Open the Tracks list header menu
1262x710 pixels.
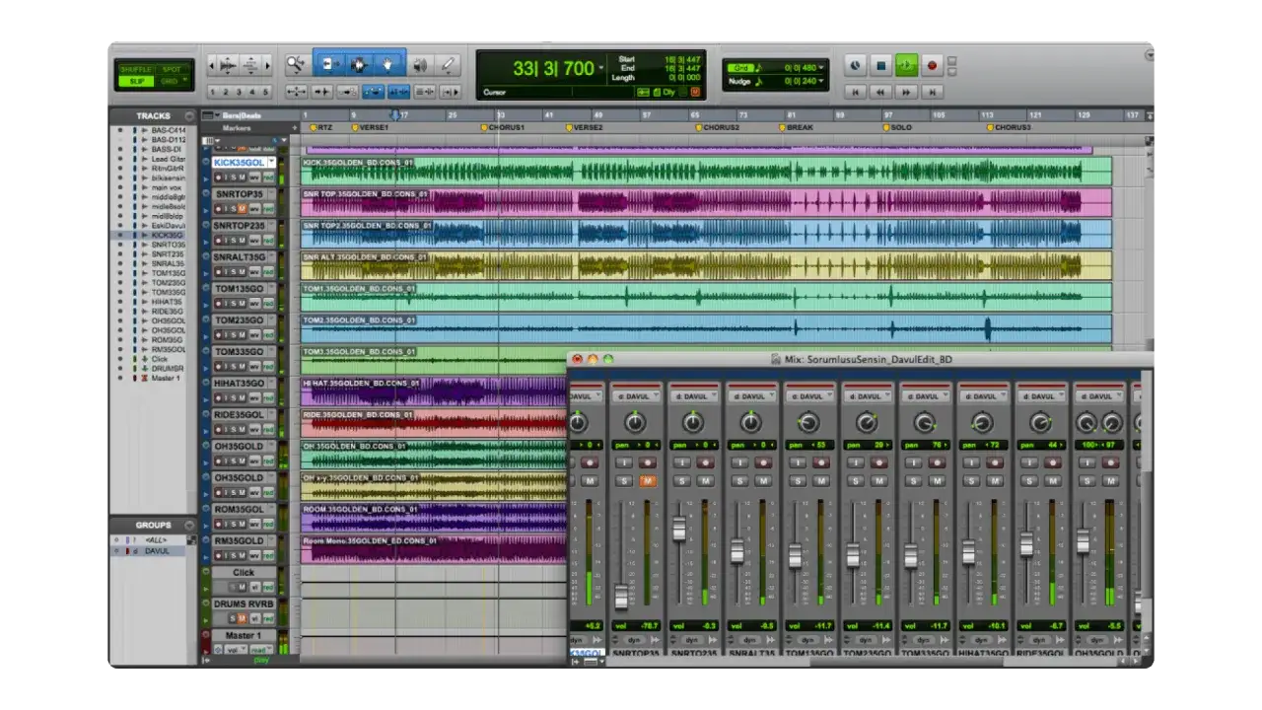click(x=188, y=115)
